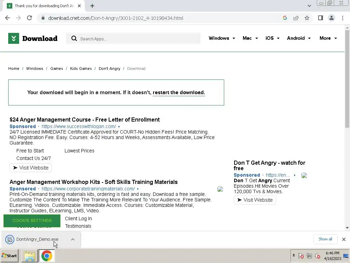Expand the Mac menu
Image resolution: width=350 pixels, height=263 pixels.
pos(250,38)
